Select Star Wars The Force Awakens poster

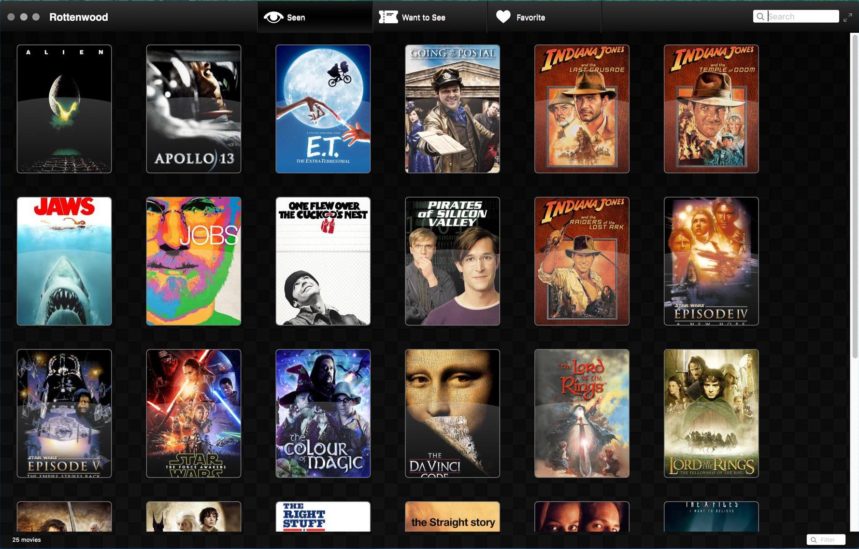[194, 413]
